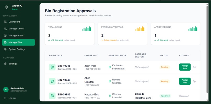211x104 pixels.
Task: Click the BIN-09982 bin ID text
Action: coord(64,94)
